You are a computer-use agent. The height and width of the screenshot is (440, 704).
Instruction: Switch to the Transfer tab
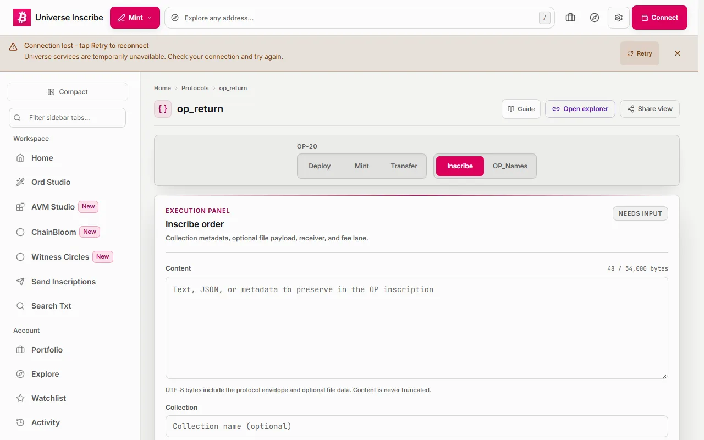404,166
